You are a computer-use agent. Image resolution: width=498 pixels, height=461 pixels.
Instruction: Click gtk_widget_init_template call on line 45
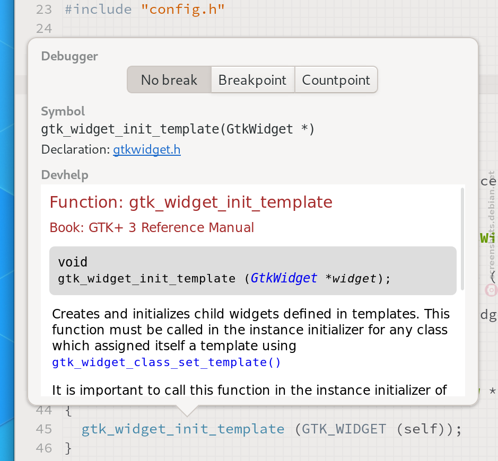coord(183,429)
